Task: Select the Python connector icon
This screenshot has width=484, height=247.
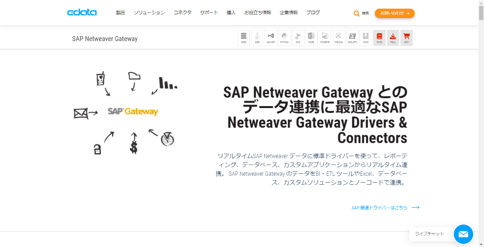Action: 284,38
